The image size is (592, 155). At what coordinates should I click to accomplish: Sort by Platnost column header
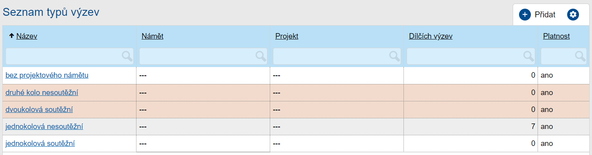557,36
